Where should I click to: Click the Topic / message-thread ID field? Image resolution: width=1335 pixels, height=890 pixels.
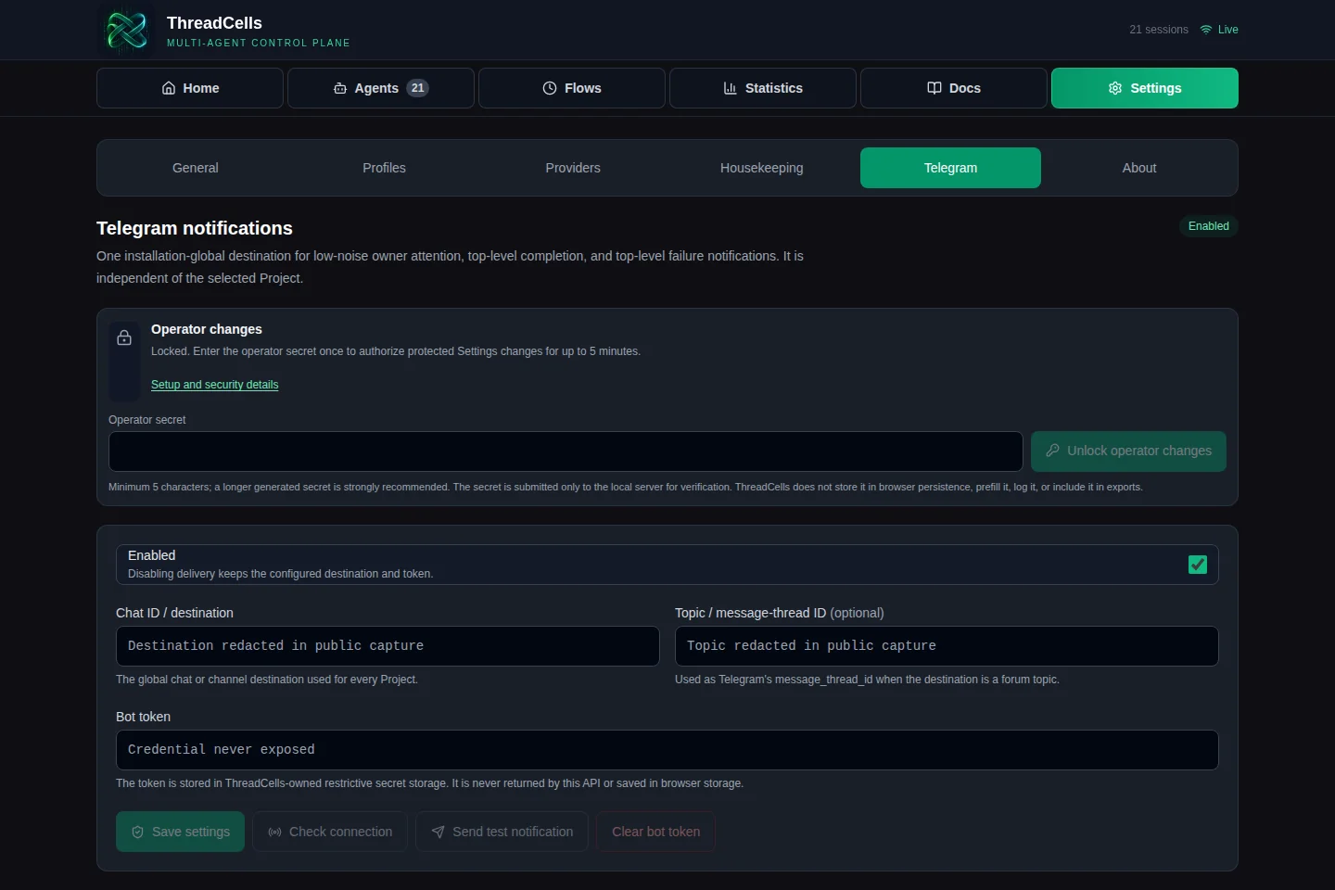point(947,646)
